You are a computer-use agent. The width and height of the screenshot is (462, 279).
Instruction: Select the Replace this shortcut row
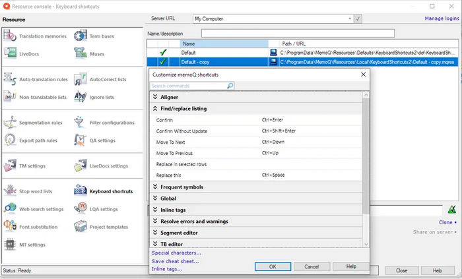pyautogui.click(x=170, y=175)
